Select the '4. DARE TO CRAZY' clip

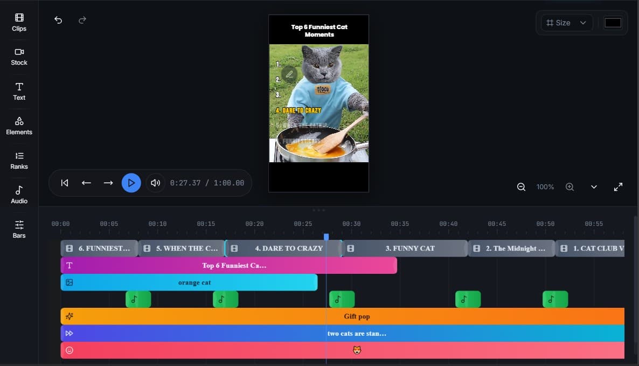(288, 248)
